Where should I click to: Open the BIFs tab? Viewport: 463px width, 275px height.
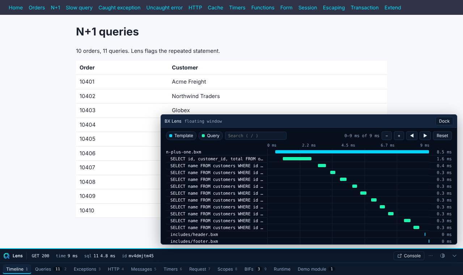click(255, 269)
